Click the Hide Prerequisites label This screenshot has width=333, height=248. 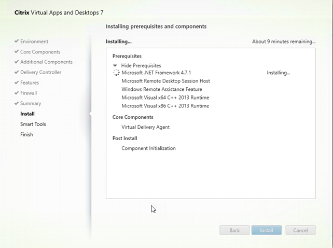pyautogui.click(x=141, y=66)
